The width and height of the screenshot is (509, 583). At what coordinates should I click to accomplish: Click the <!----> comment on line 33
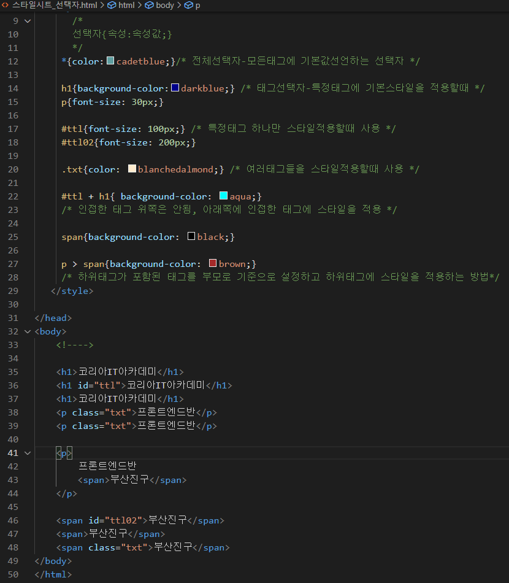[75, 345]
